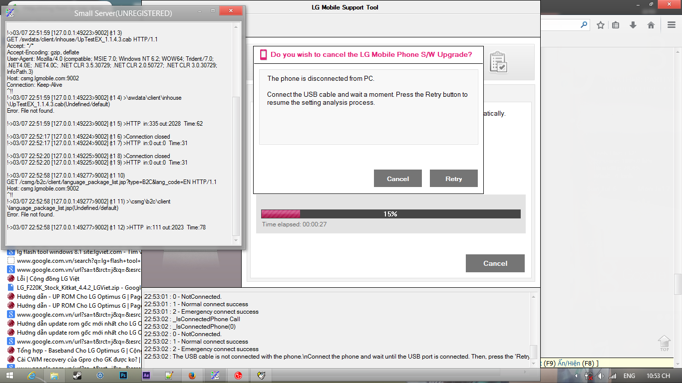Open File Explorer from taskbar
682x383 pixels.
point(54,376)
